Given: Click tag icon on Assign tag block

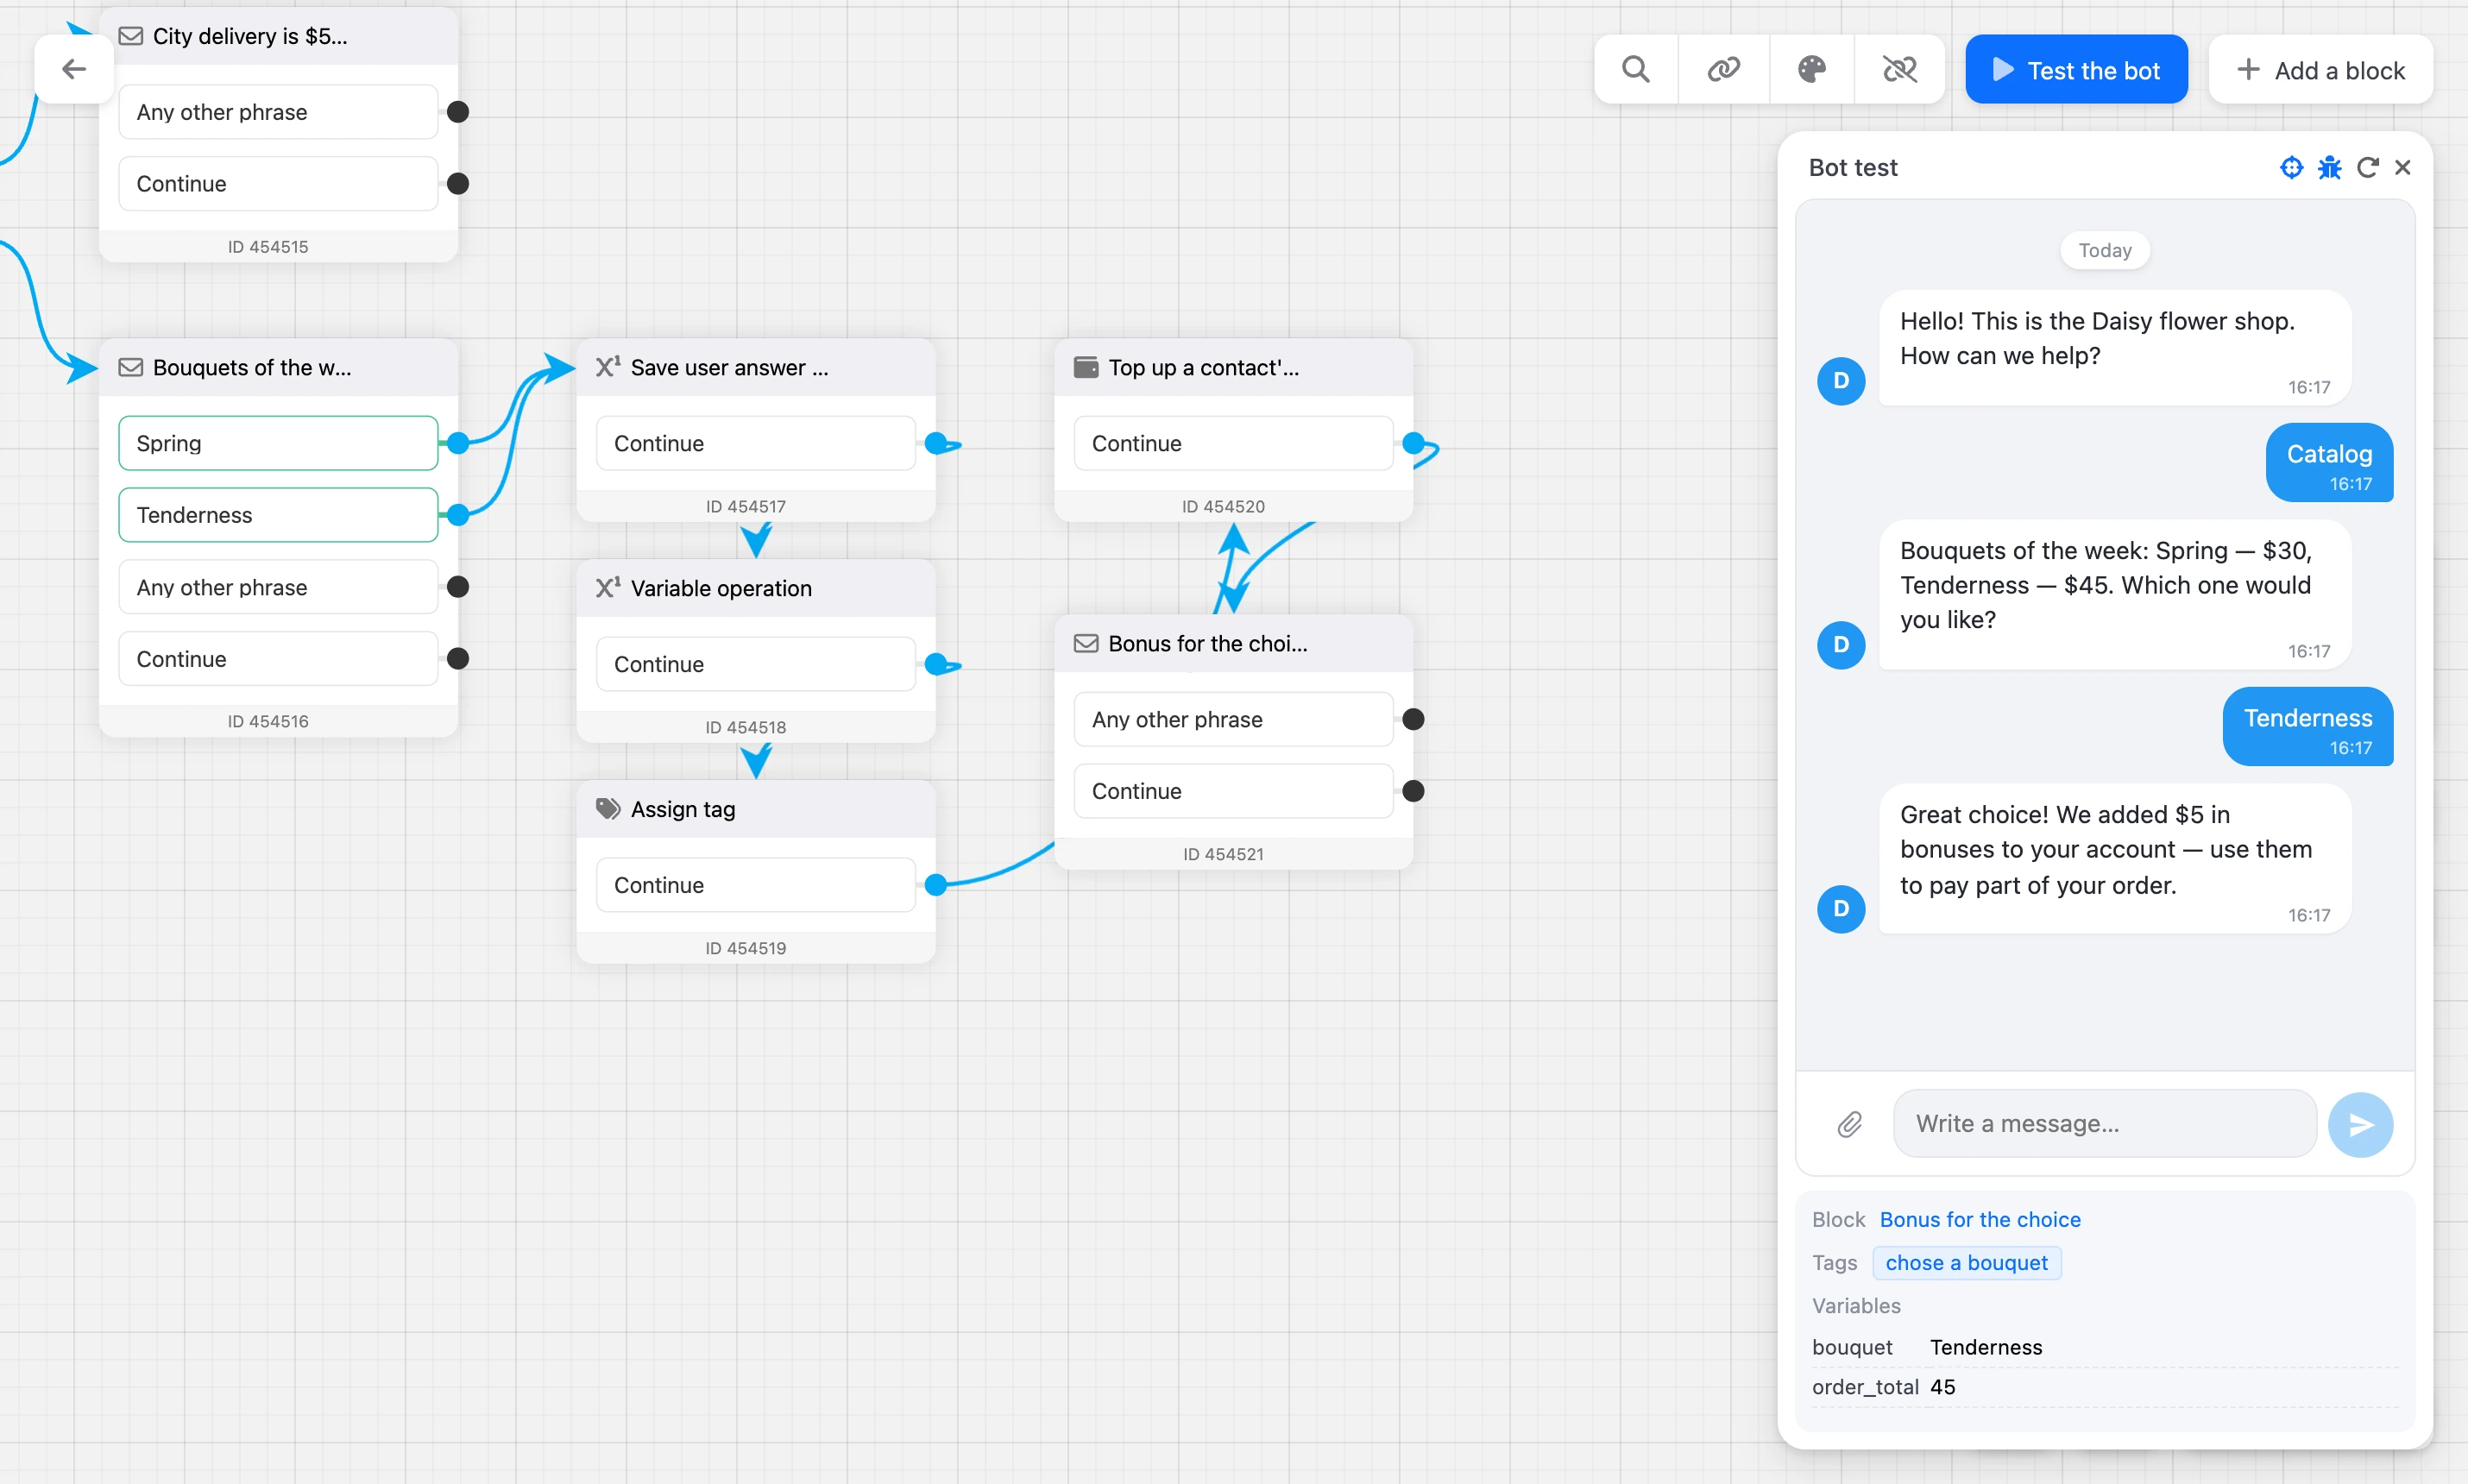Looking at the screenshot, I should point(608,809).
